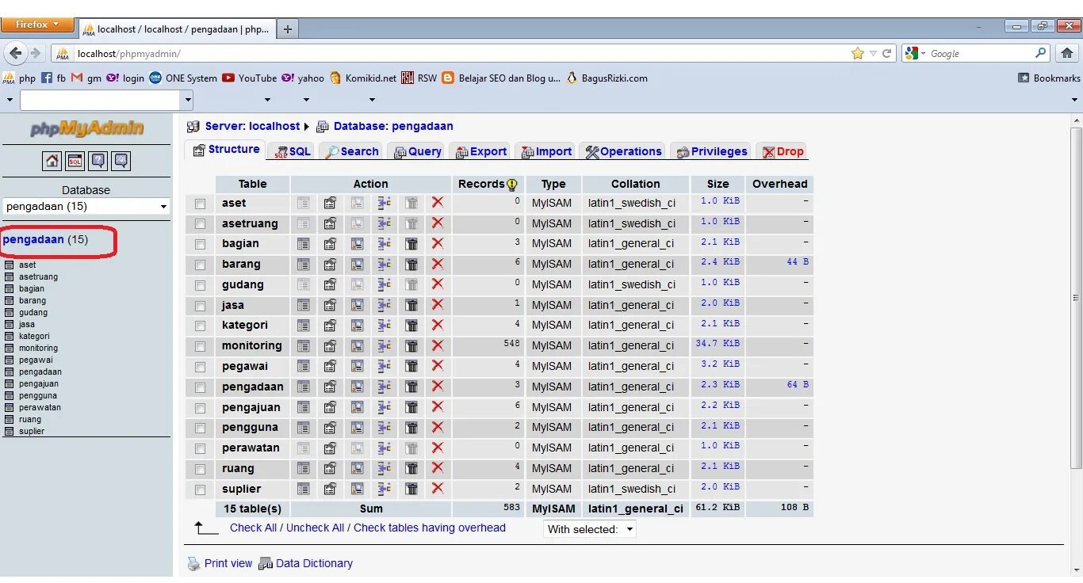The height and width of the screenshot is (583, 1083).
Task: Open the Privileges tab
Action: (711, 151)
